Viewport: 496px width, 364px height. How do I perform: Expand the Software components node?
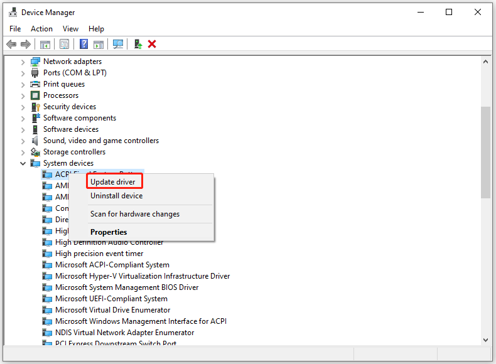(x=23, y=119)
